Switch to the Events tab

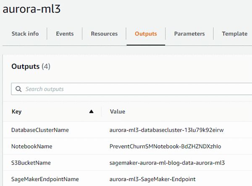click(65, 34)
